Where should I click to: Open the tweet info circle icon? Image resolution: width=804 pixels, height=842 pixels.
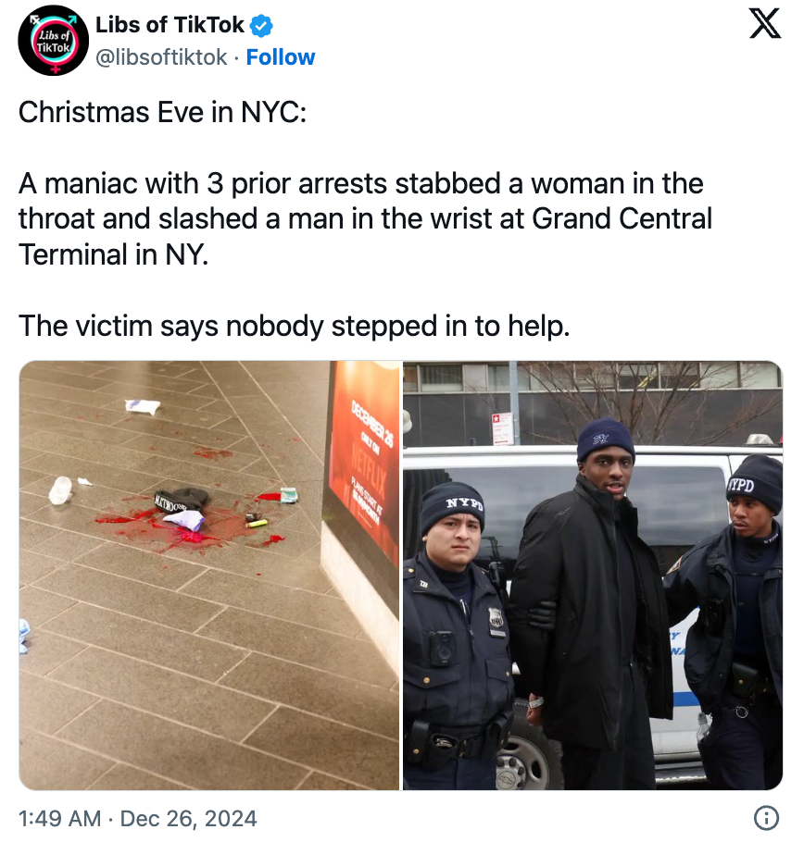[x=766, y=818]
